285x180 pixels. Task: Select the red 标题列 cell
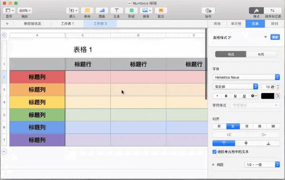(37, 77)
